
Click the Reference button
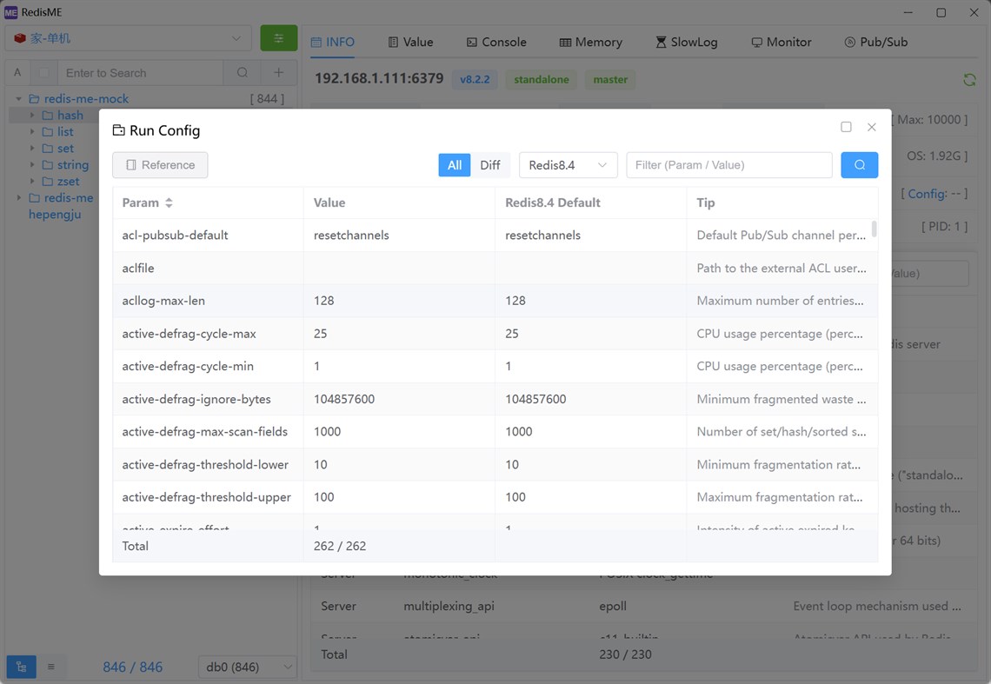[x=160, y=165]
